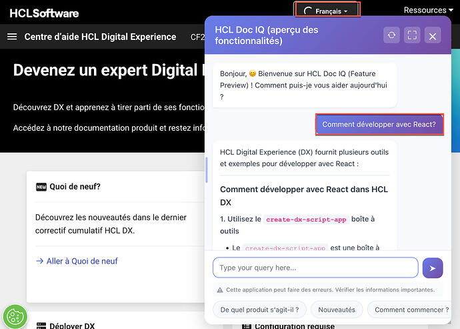
Task: Send the chat query with arrow button
Action: click(433, 268)
